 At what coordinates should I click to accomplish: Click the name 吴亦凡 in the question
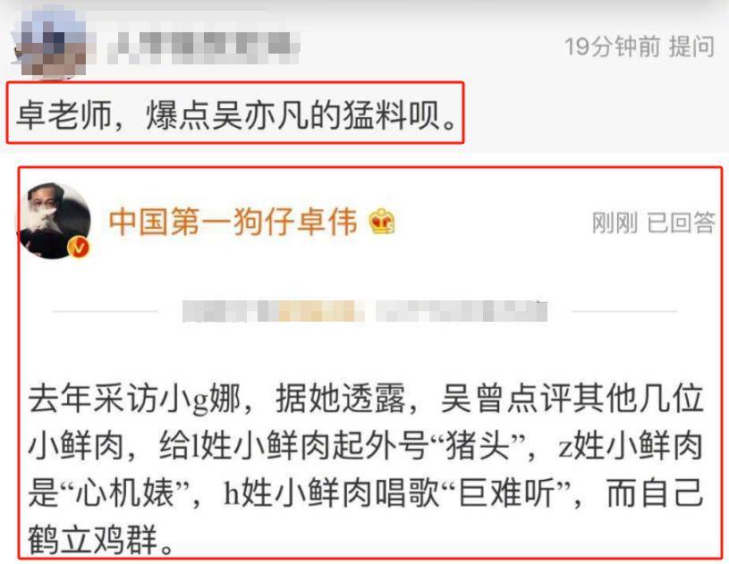pos(259,115)
